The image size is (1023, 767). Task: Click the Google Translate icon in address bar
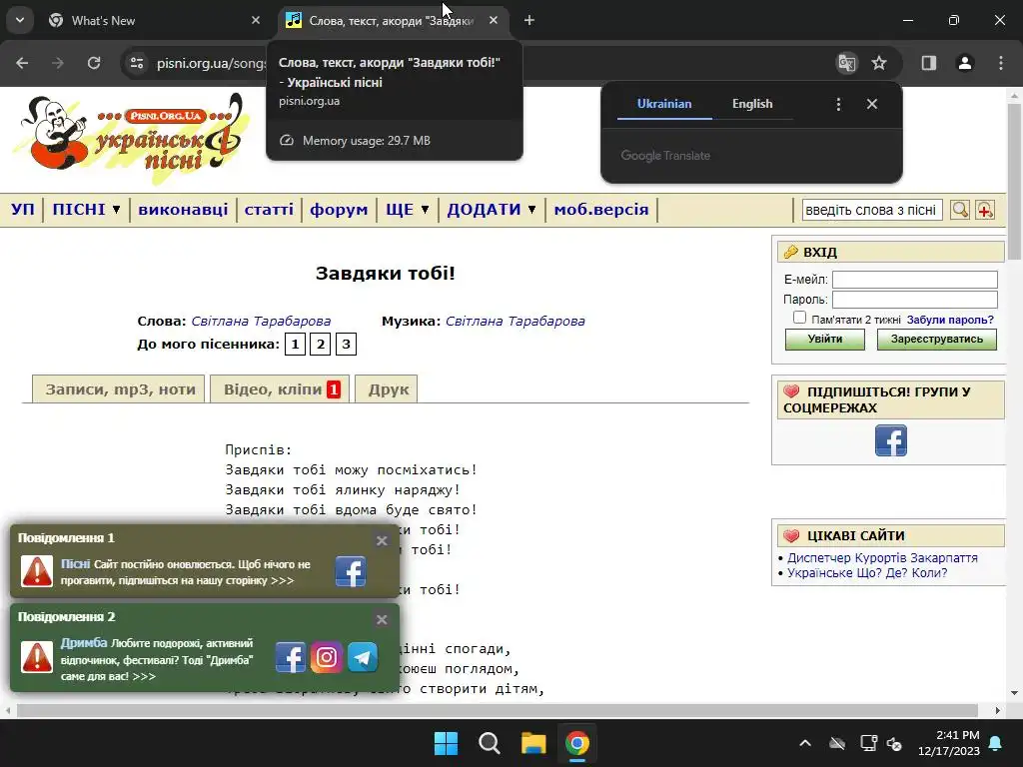pyautogui.click(x=847, y=63)
